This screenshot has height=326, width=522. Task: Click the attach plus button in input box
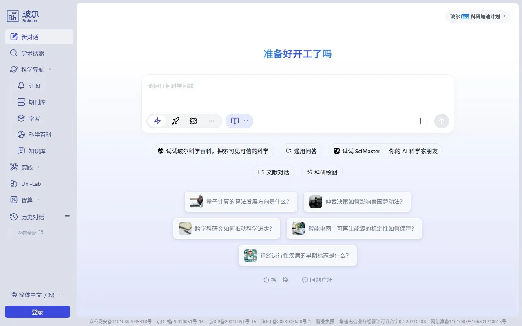coord(420,121)
